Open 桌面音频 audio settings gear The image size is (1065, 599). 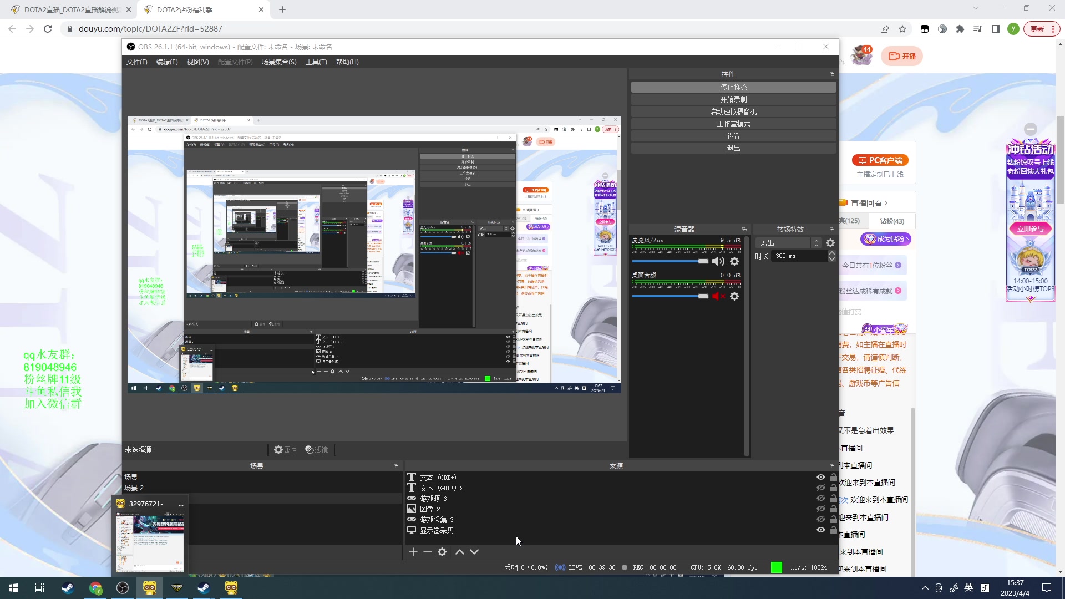pos(734,296)
